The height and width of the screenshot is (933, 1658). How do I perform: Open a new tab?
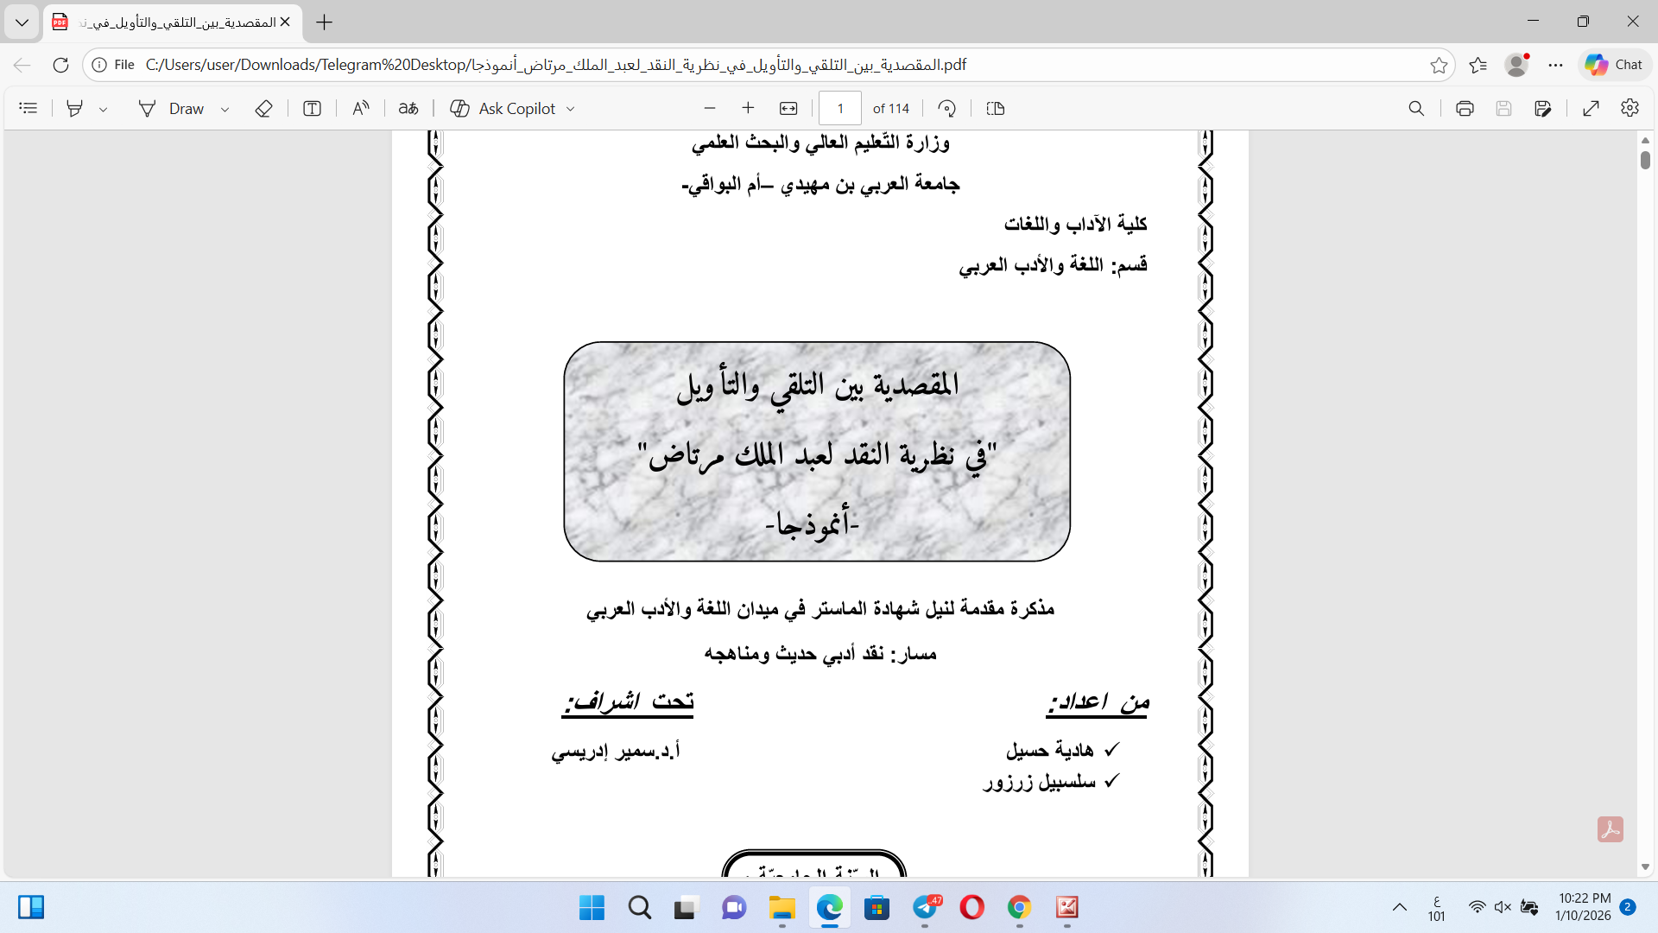coord(325,22)
